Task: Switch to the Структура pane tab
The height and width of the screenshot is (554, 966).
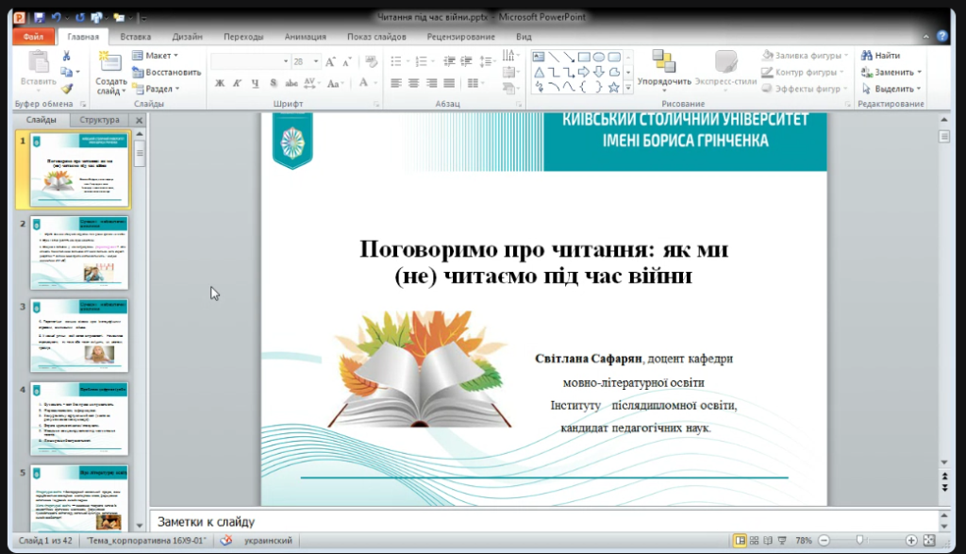Action: pyautogui.click(x=99, y=121)
